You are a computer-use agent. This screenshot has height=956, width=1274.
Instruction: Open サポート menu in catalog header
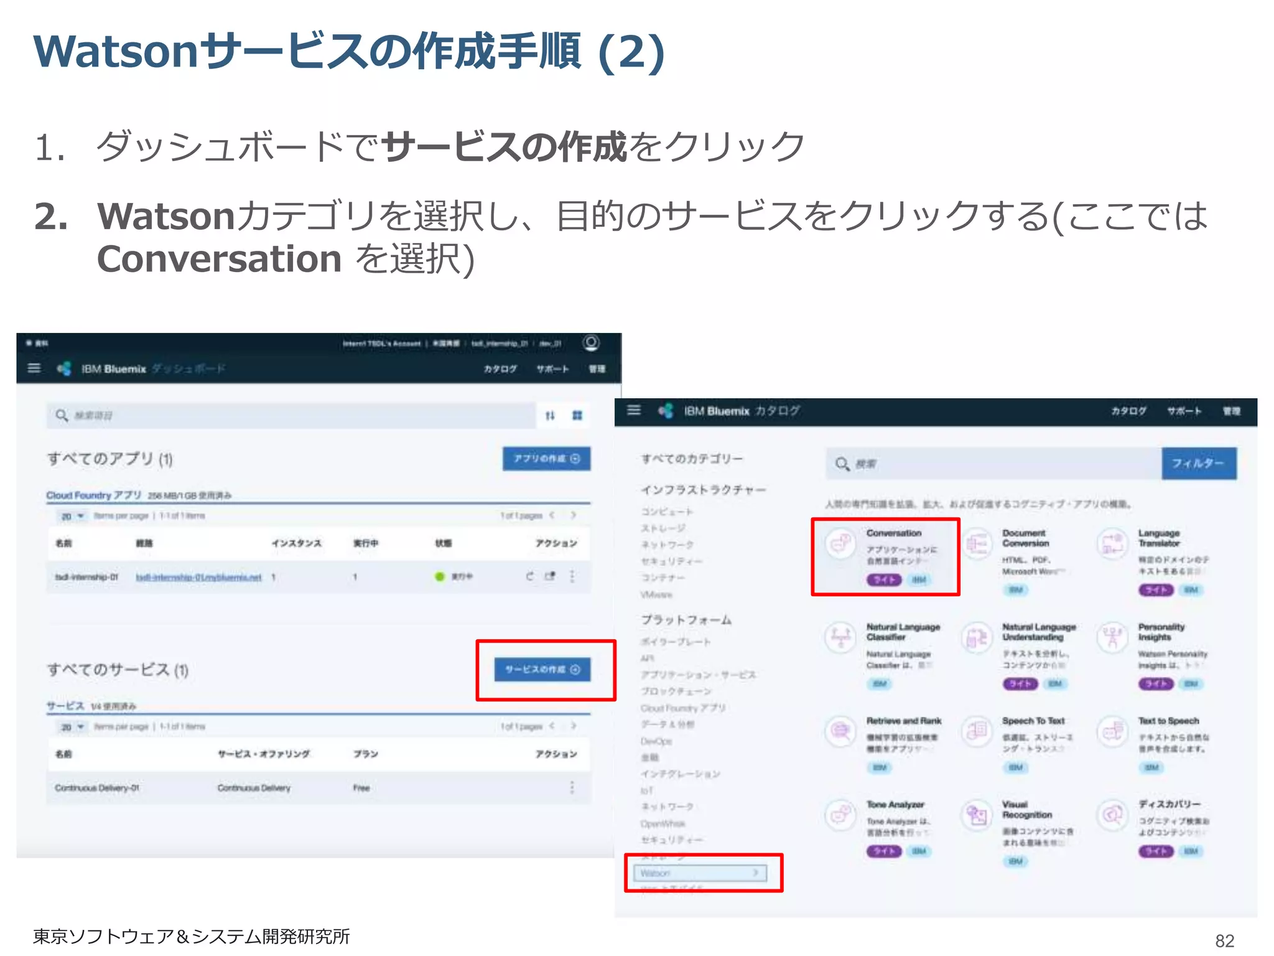pyautogui.click(x=1184, y=411)
